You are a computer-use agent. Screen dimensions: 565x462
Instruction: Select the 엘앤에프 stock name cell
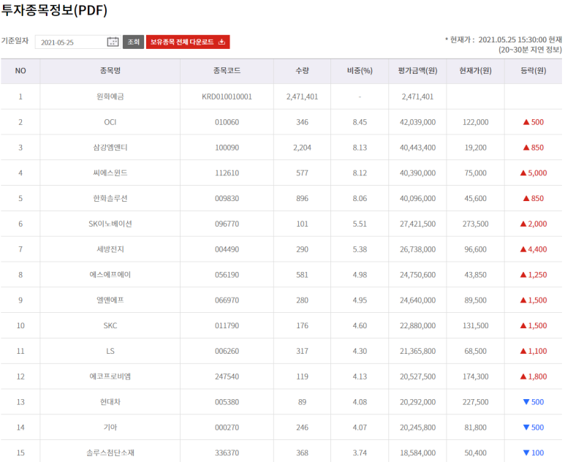(110, 300)
